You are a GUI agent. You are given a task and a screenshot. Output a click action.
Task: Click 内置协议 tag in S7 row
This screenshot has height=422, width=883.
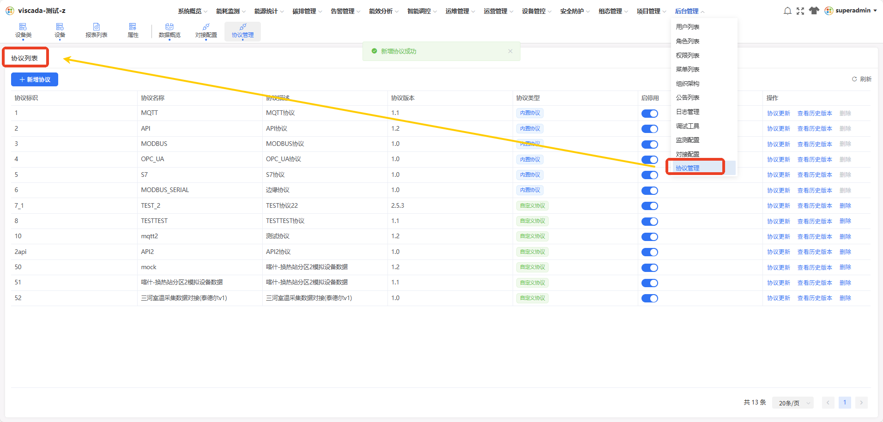530,175
